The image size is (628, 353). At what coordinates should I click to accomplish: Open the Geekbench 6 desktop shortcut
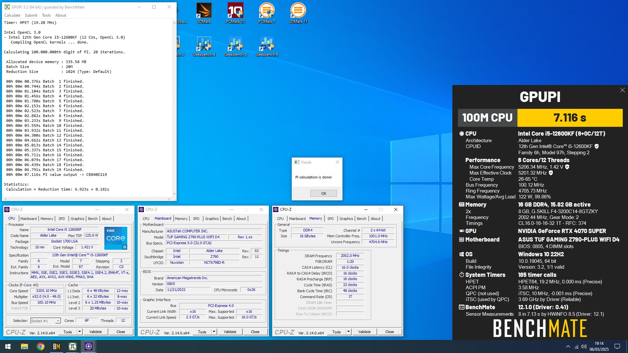click(267, 46)
